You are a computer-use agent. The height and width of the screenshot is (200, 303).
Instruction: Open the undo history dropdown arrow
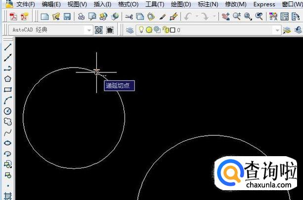(x=196, y=17)
